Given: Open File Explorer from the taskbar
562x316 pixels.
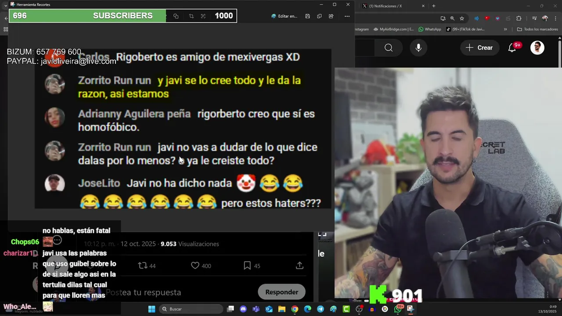Looking at the screenshot, I should click(x=281, y=309).
